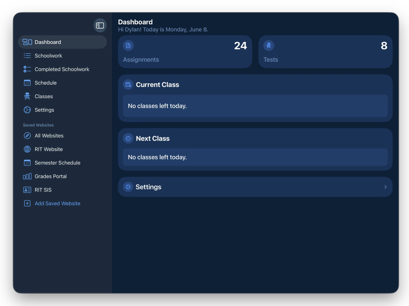The height and width of the screenshot is (306, 409).
Task: Click Next Class heading
Action: click(x=153, y=138)
